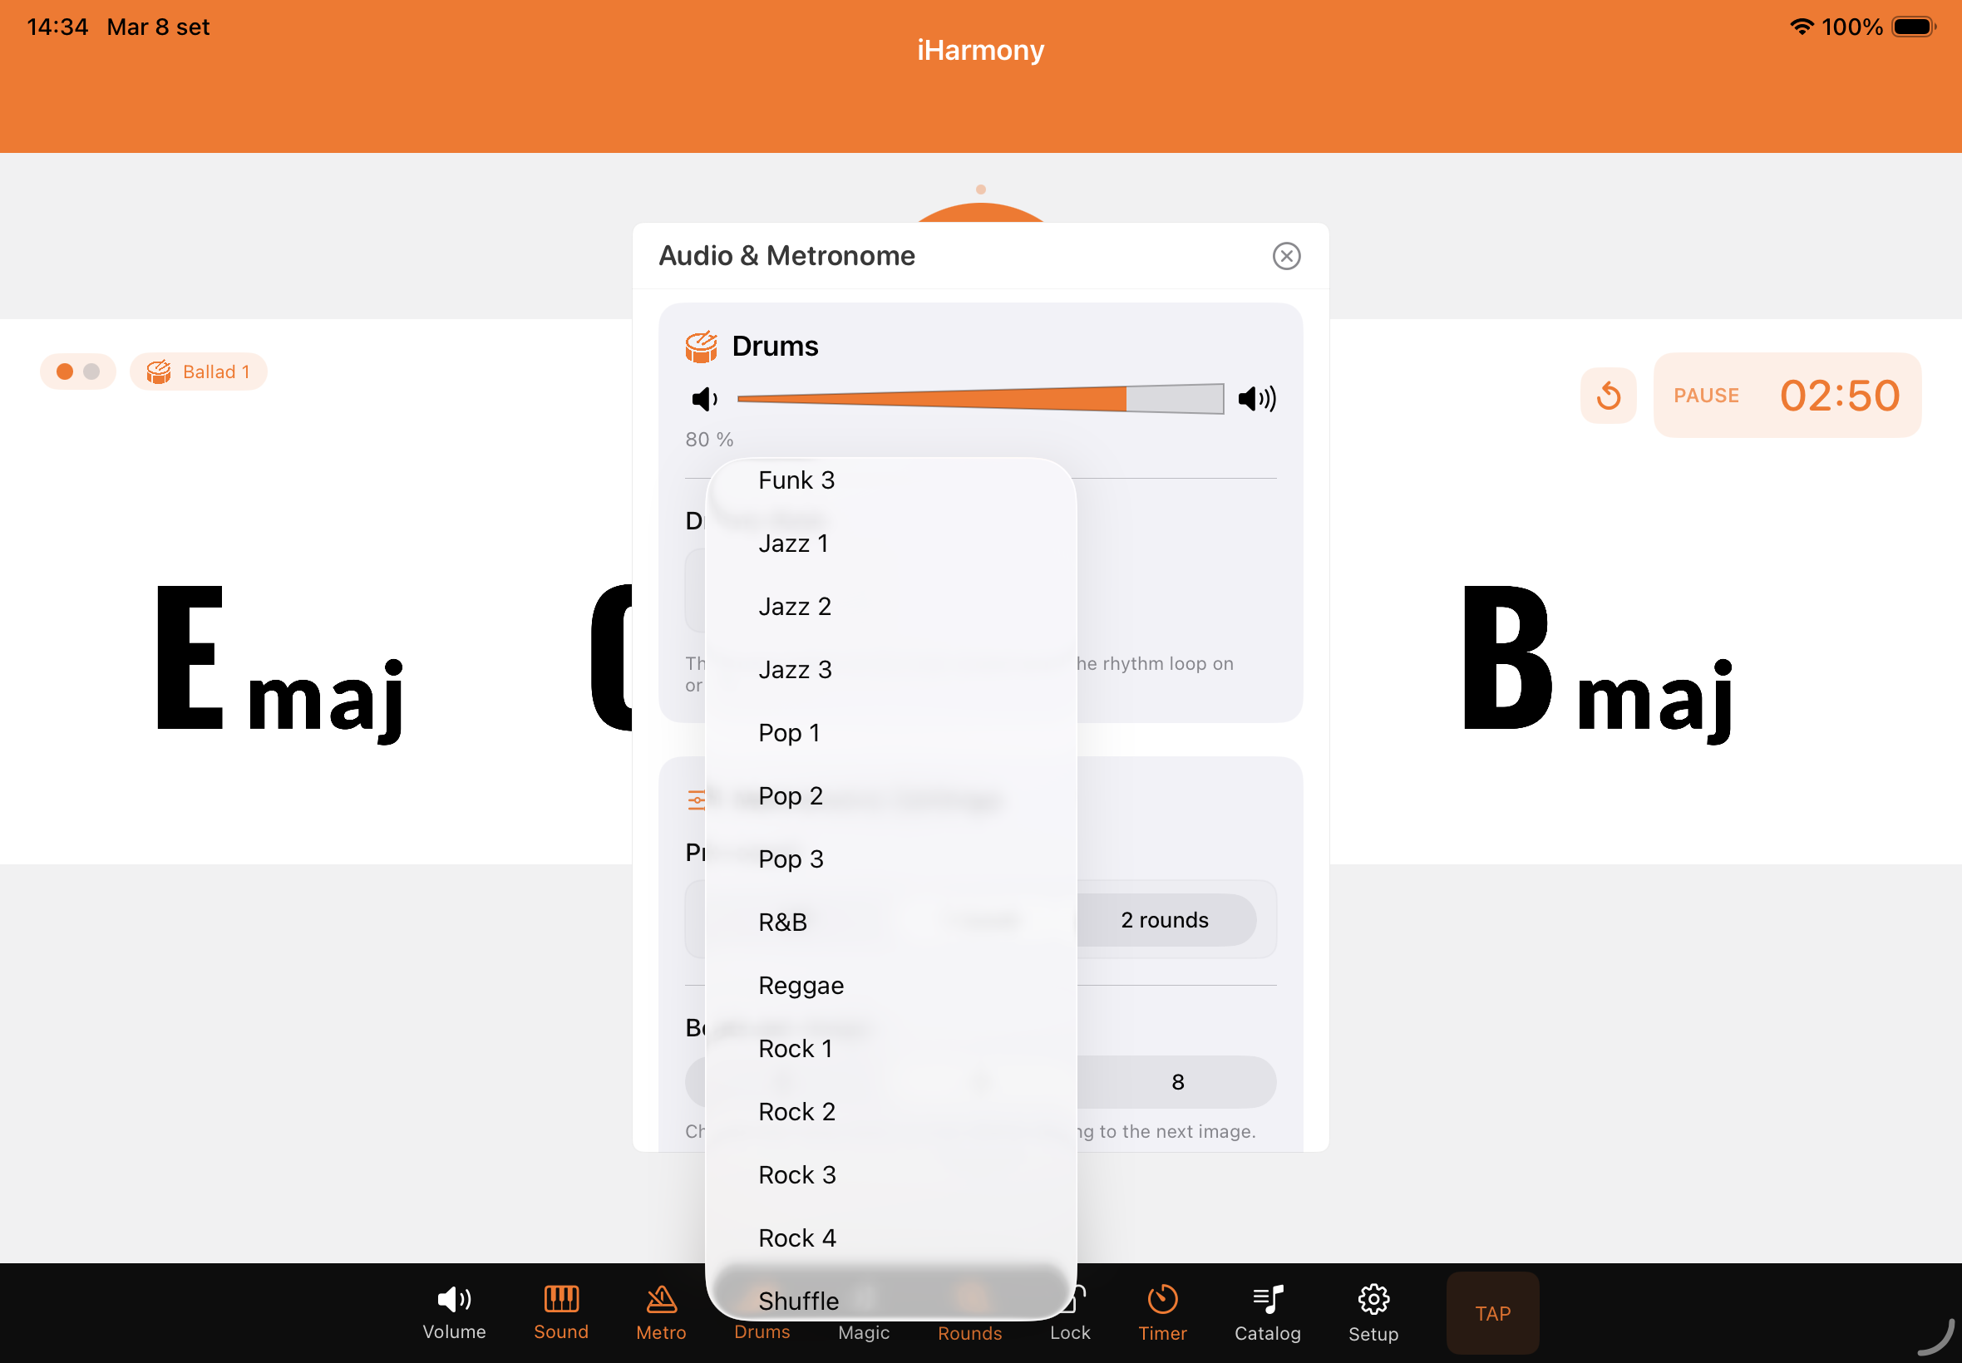Click the 14:34 clock in status bar
Viewport: 1962px width, 1363px height.
point(57,27)
